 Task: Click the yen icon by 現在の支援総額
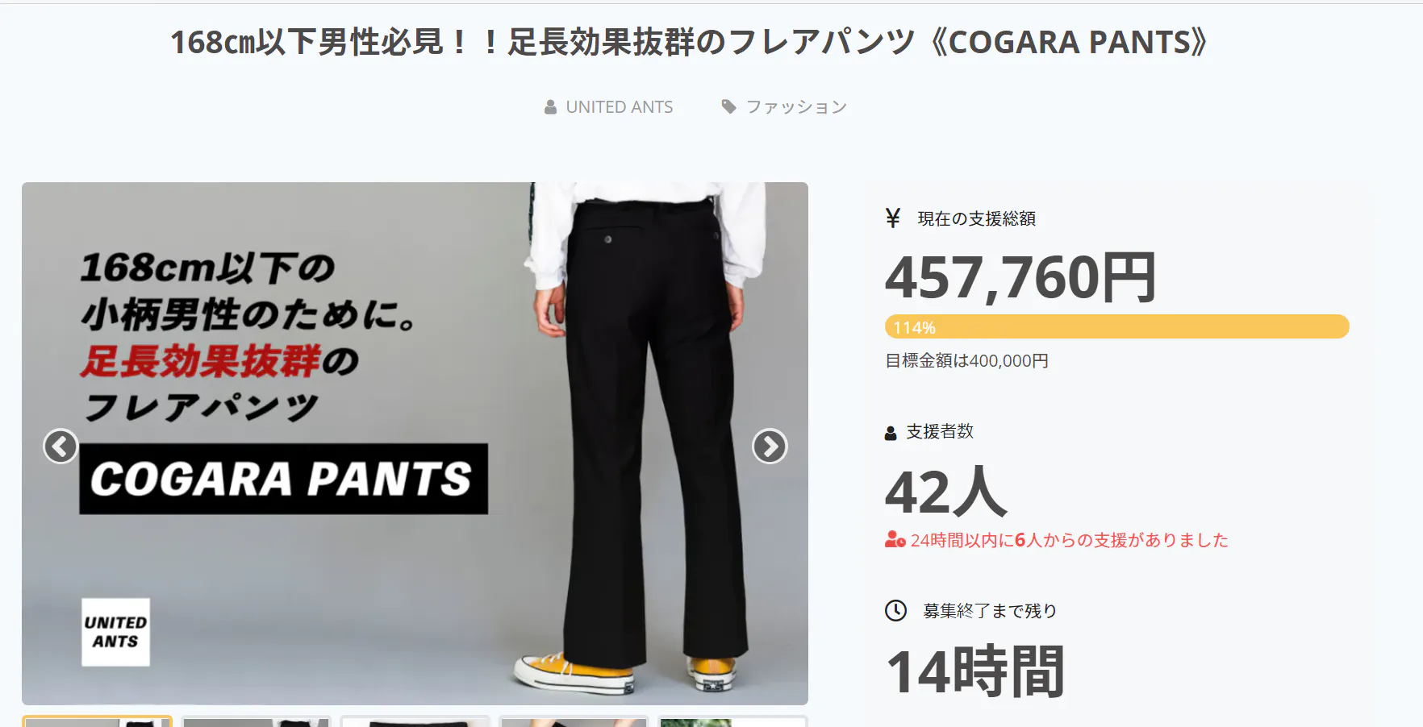coord(892,218)
